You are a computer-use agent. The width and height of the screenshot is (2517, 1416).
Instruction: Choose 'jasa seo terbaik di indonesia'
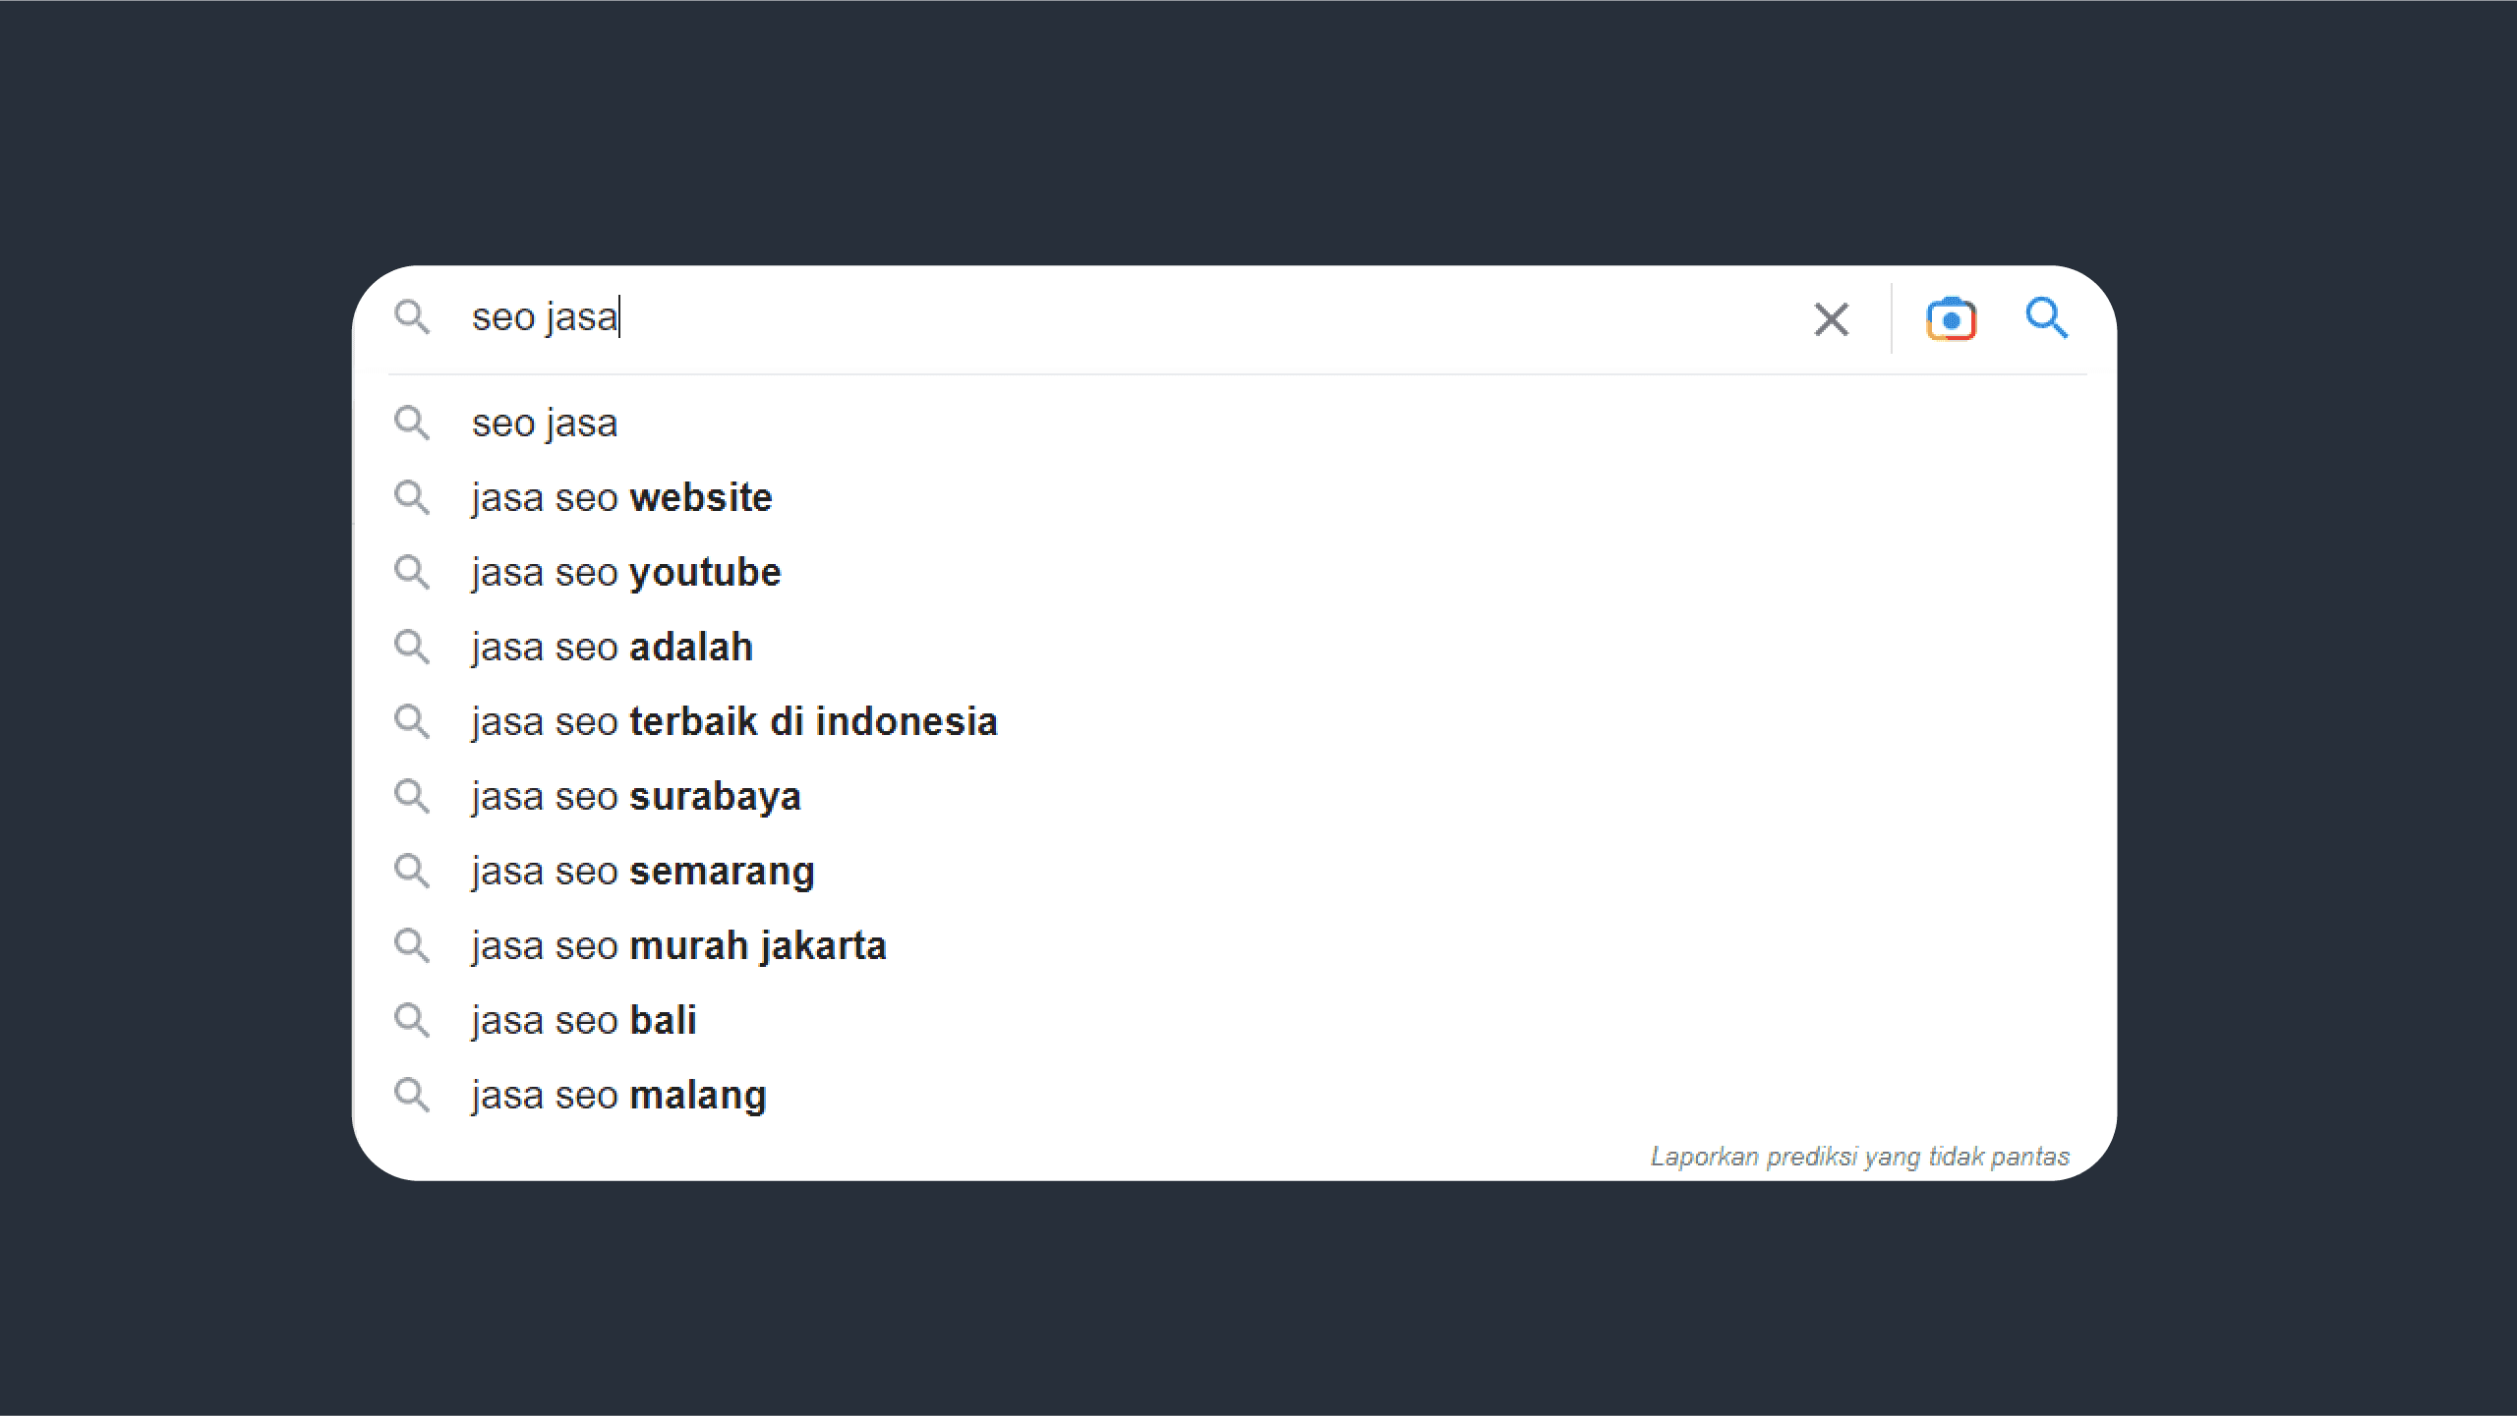pyautogui.click(x=734, y=722)
